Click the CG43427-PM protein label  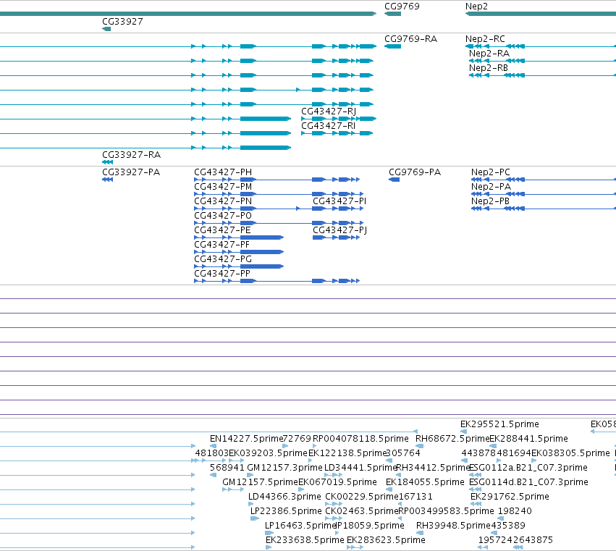(x=223, y=187)
